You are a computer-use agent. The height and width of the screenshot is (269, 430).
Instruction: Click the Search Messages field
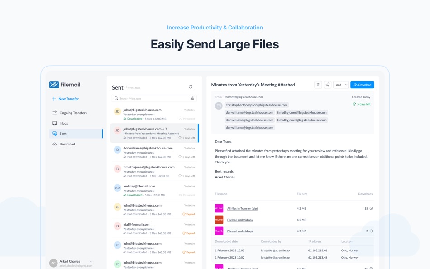tap(154, 98)
